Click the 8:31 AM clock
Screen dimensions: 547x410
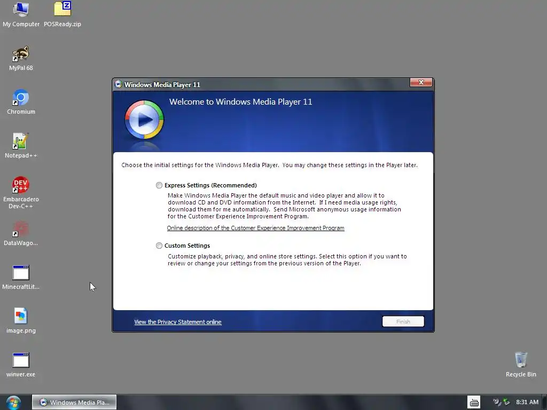pos(527,402)
